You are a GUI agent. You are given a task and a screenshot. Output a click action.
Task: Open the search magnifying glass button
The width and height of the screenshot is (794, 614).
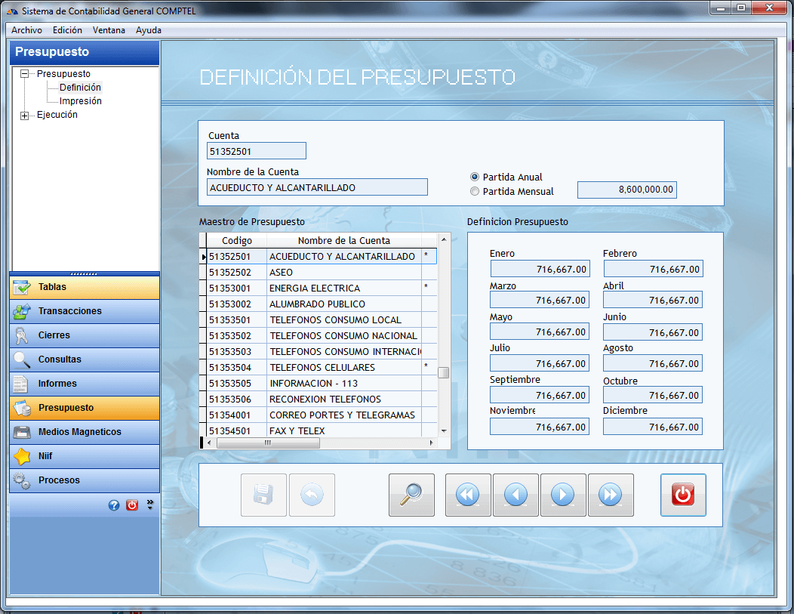click(x=411, y=495)
